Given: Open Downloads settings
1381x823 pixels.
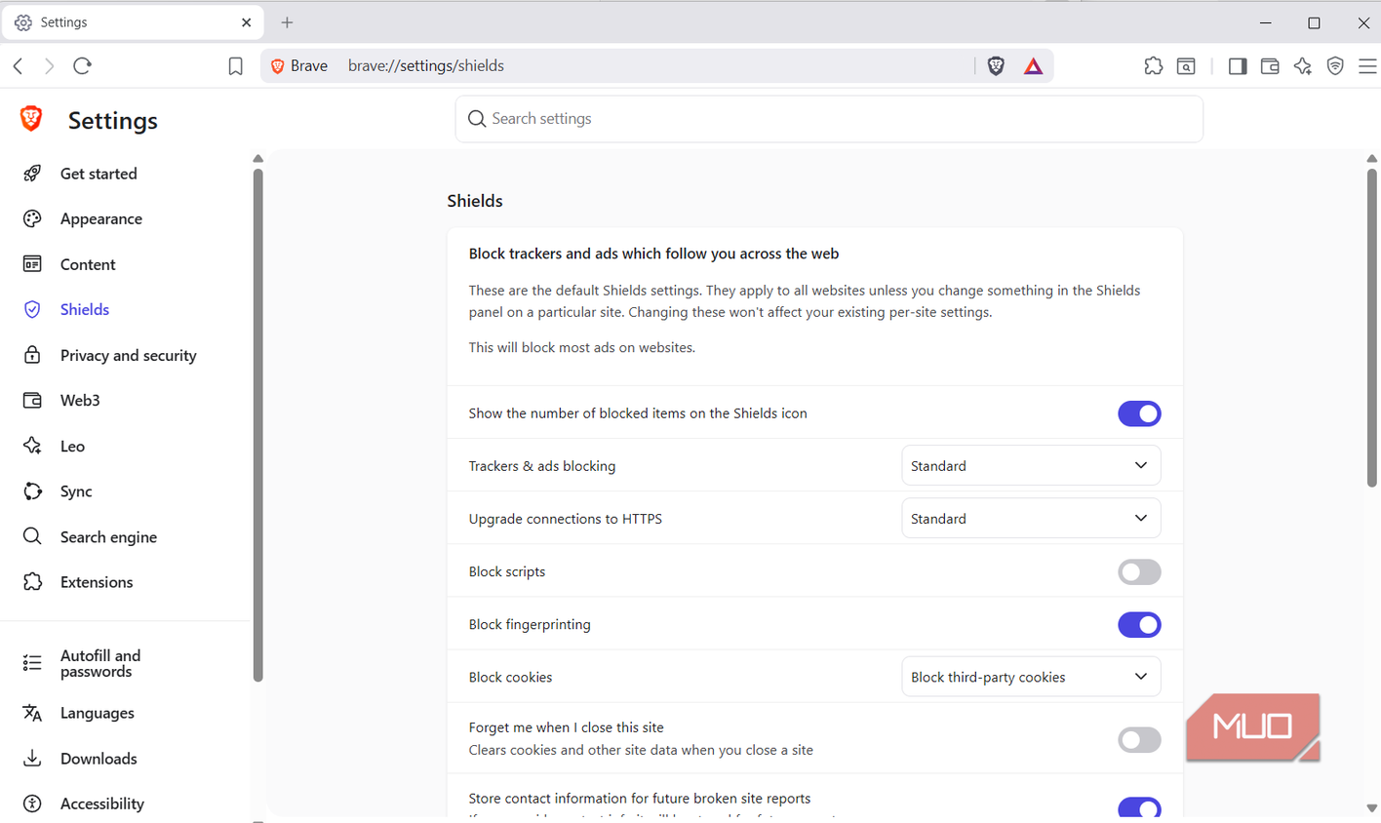Looking at the screenshot, I should [99, 758].
